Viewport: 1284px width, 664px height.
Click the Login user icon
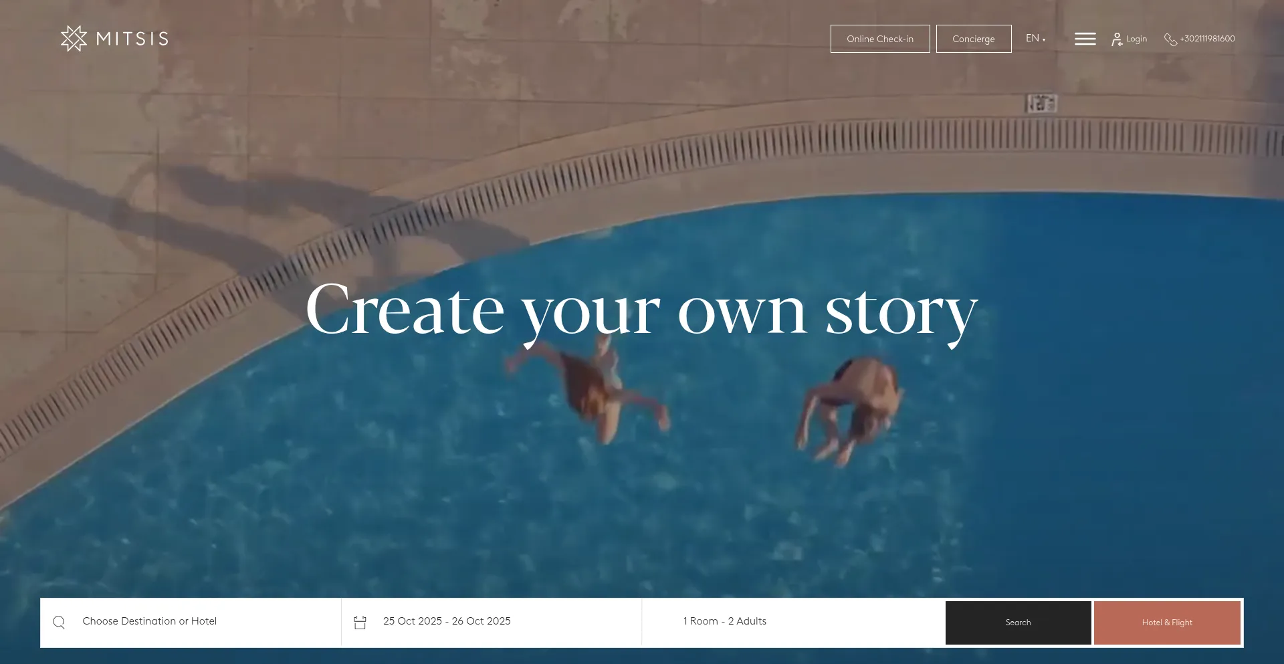pos(1117,39)
